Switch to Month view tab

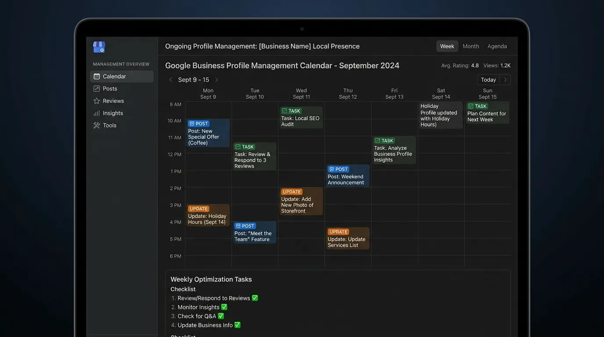tap(471, 46)
